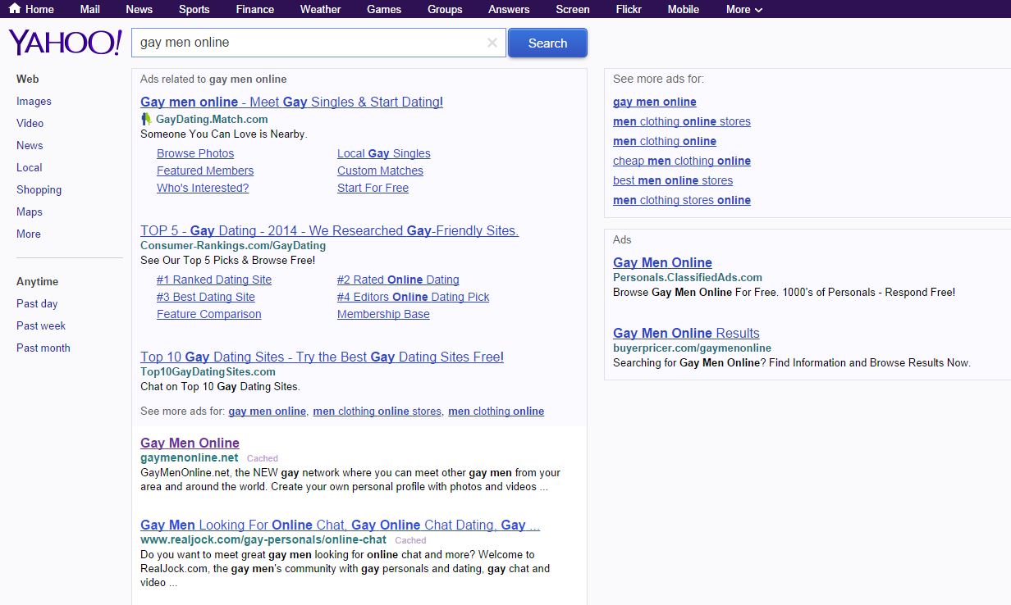Show more search categories under Maps
1011x605 pixels.
click(28, 234)
